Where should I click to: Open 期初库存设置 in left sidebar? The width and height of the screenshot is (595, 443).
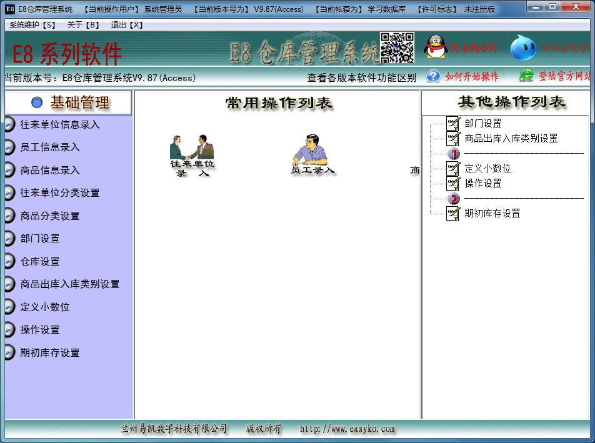tap(50, 353)
